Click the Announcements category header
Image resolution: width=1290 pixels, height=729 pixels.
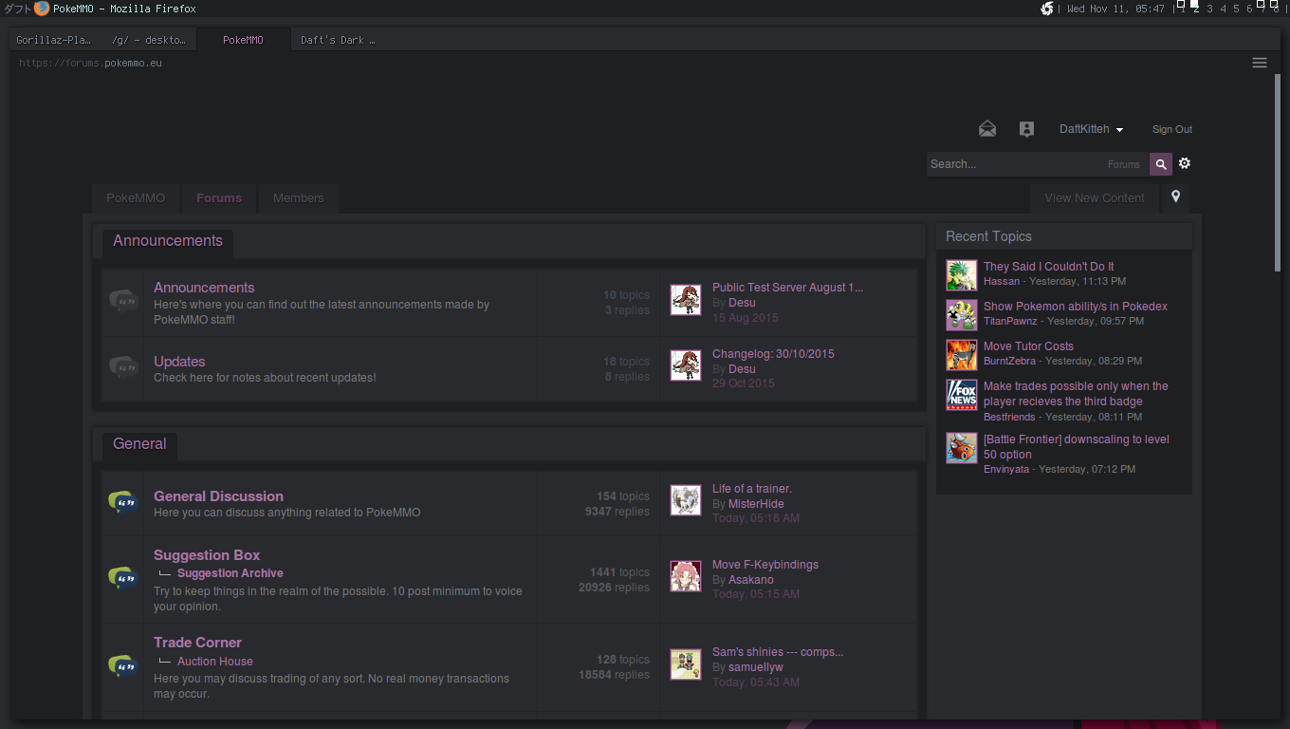click(168, 241)
